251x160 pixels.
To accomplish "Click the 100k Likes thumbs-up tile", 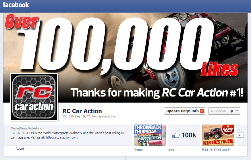I will (x=184, y=135).
